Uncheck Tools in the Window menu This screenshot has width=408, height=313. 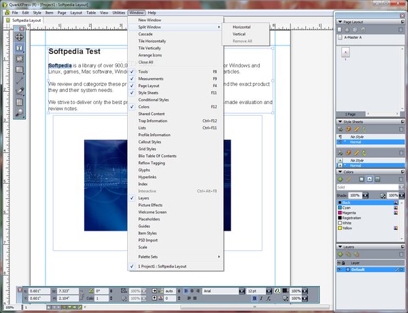[x=143, y=71]
